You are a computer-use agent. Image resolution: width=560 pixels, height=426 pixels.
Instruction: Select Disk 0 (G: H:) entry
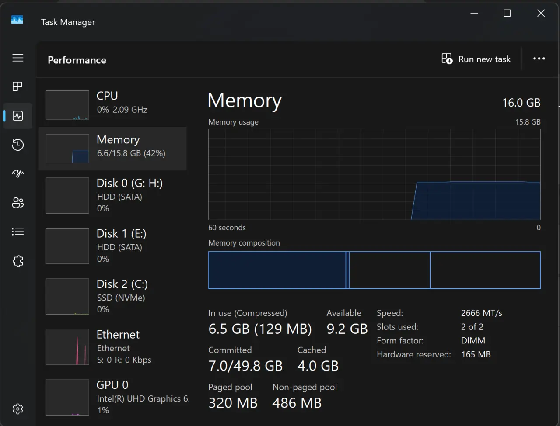pyautogui.click(x=112, y=195)
